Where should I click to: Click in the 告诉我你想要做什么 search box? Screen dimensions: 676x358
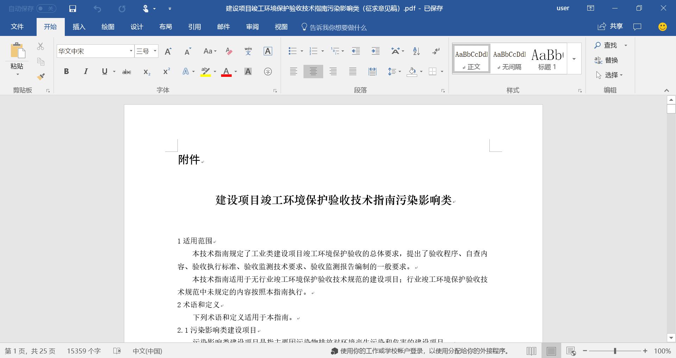(x=334, y=27)
